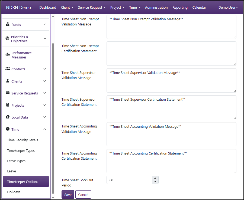Click the Clients person icon
Viewport: 244px width, 200px height.
(x=8, y=81)
